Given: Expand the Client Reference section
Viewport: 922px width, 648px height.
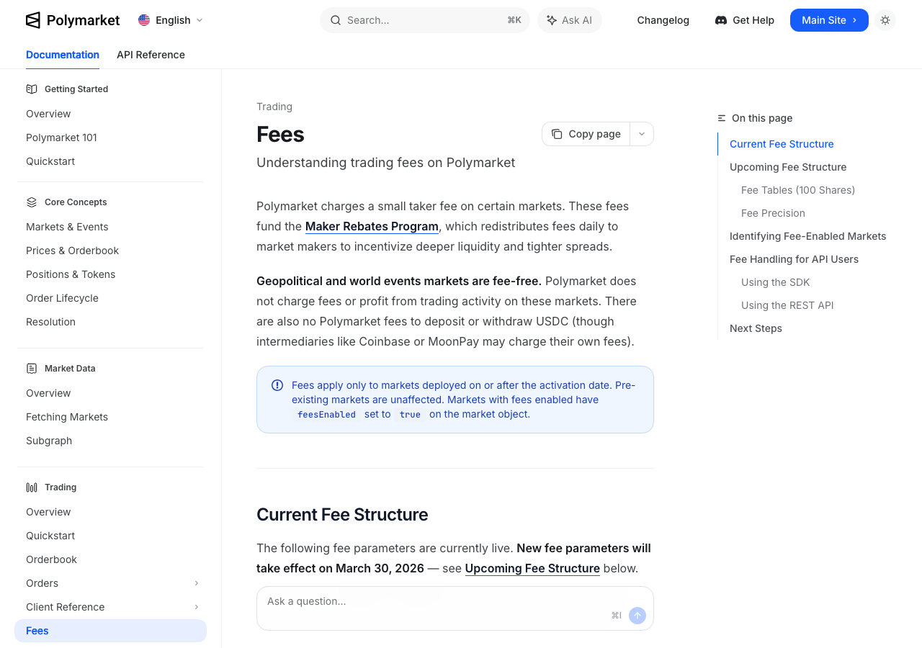Looking at the screenshot, I should (x=197, y=607).
